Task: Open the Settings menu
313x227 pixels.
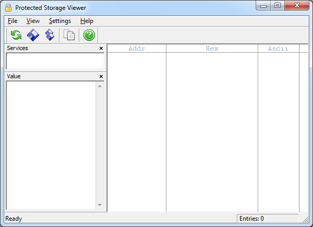Action: 59,21
